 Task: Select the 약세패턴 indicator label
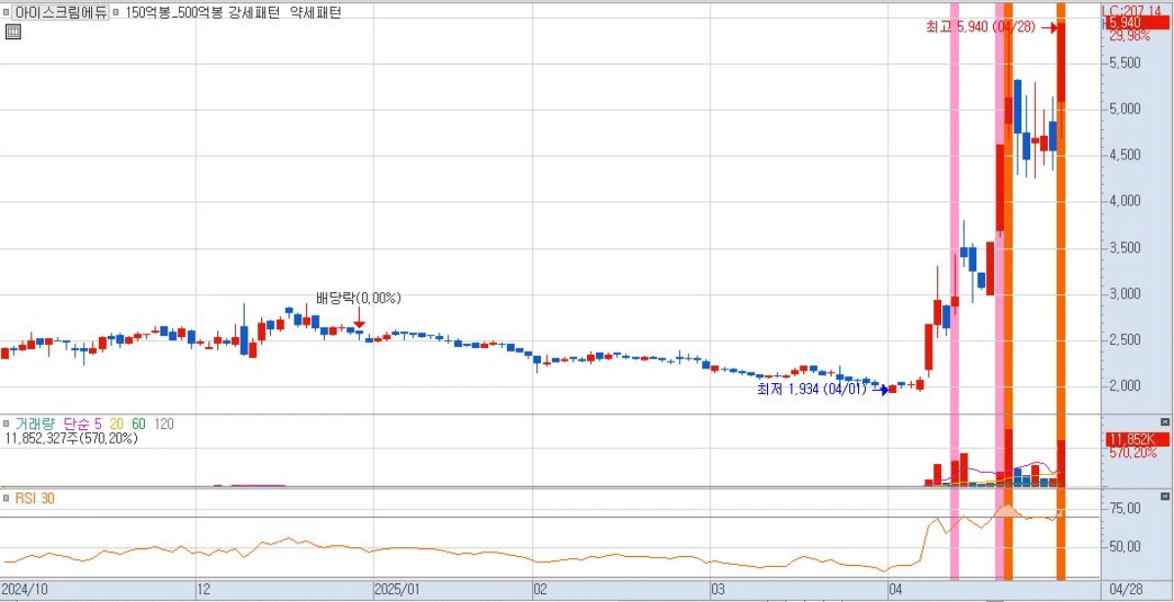315,13
